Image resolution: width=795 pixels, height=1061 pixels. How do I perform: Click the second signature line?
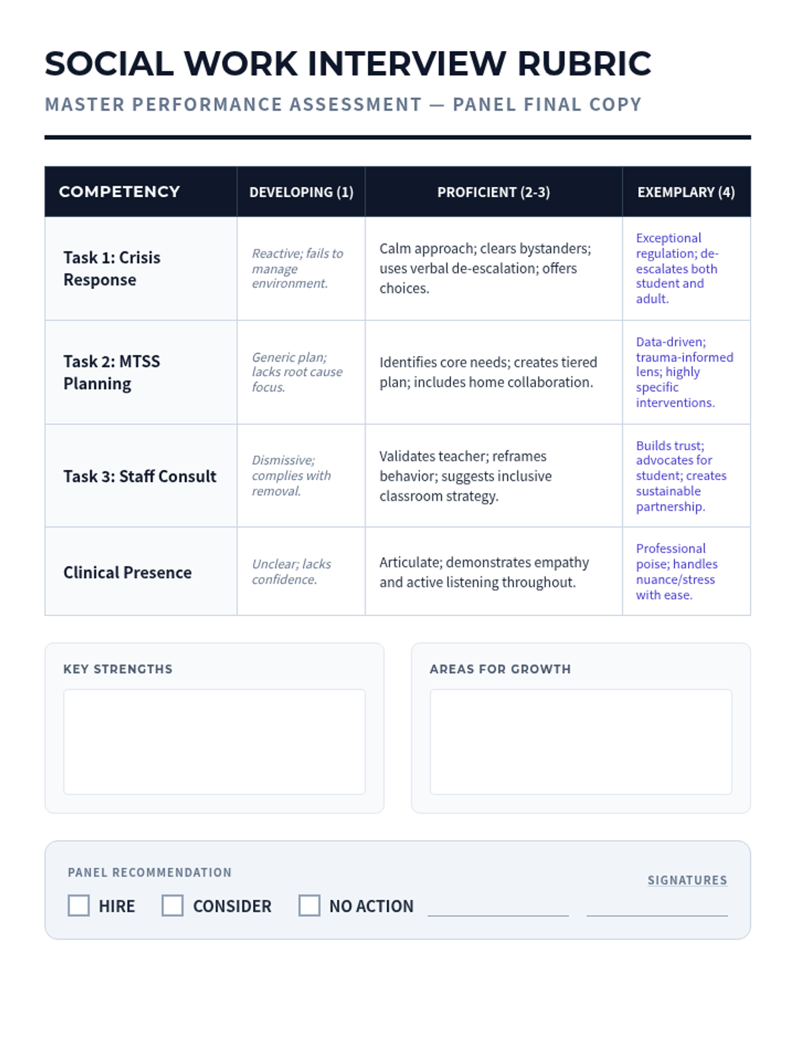click(x=657, y=915)
